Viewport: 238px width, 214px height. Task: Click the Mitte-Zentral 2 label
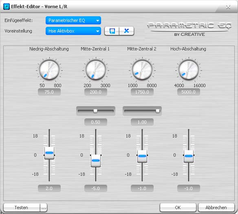pos(142,49)
